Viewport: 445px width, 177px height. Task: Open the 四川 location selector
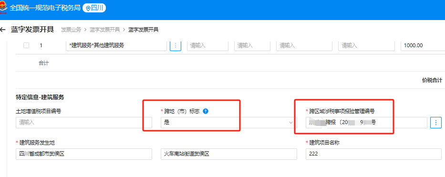(94, 8)
